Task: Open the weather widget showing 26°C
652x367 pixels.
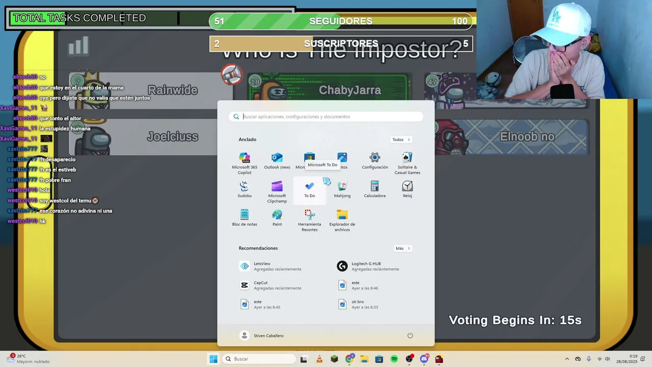Action: pos(29,359)
